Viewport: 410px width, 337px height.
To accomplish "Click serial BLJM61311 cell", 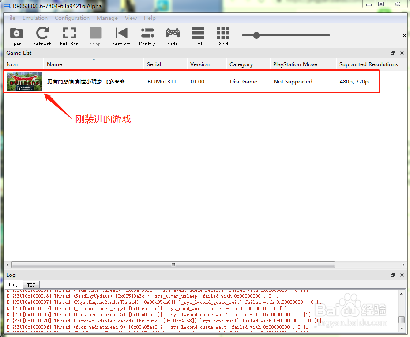I will [x=162, y=82].
